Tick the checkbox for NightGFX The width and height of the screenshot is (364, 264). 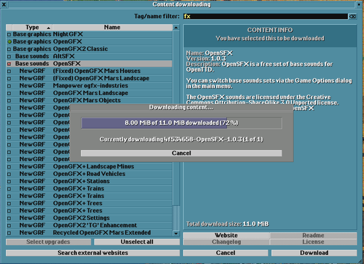point(9,35)
